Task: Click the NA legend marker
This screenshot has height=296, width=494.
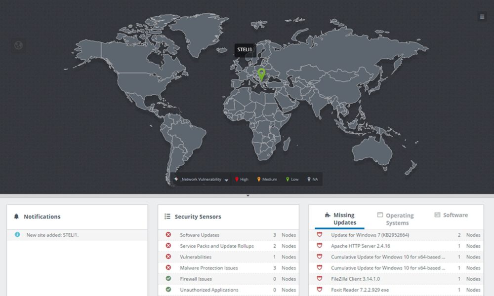Action: click(x=312, y=180)
